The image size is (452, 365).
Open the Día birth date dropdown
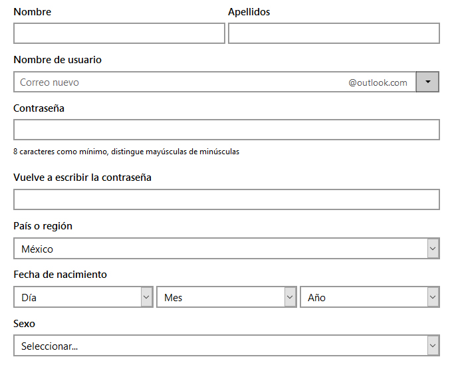click(x=83, y=297)
